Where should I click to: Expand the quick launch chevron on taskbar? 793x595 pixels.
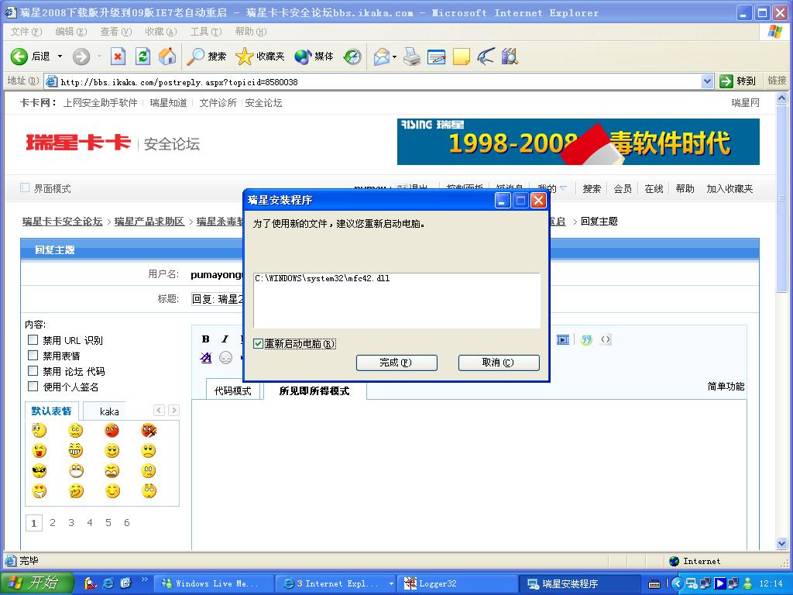pyautogui.click(x=144, y=580)
